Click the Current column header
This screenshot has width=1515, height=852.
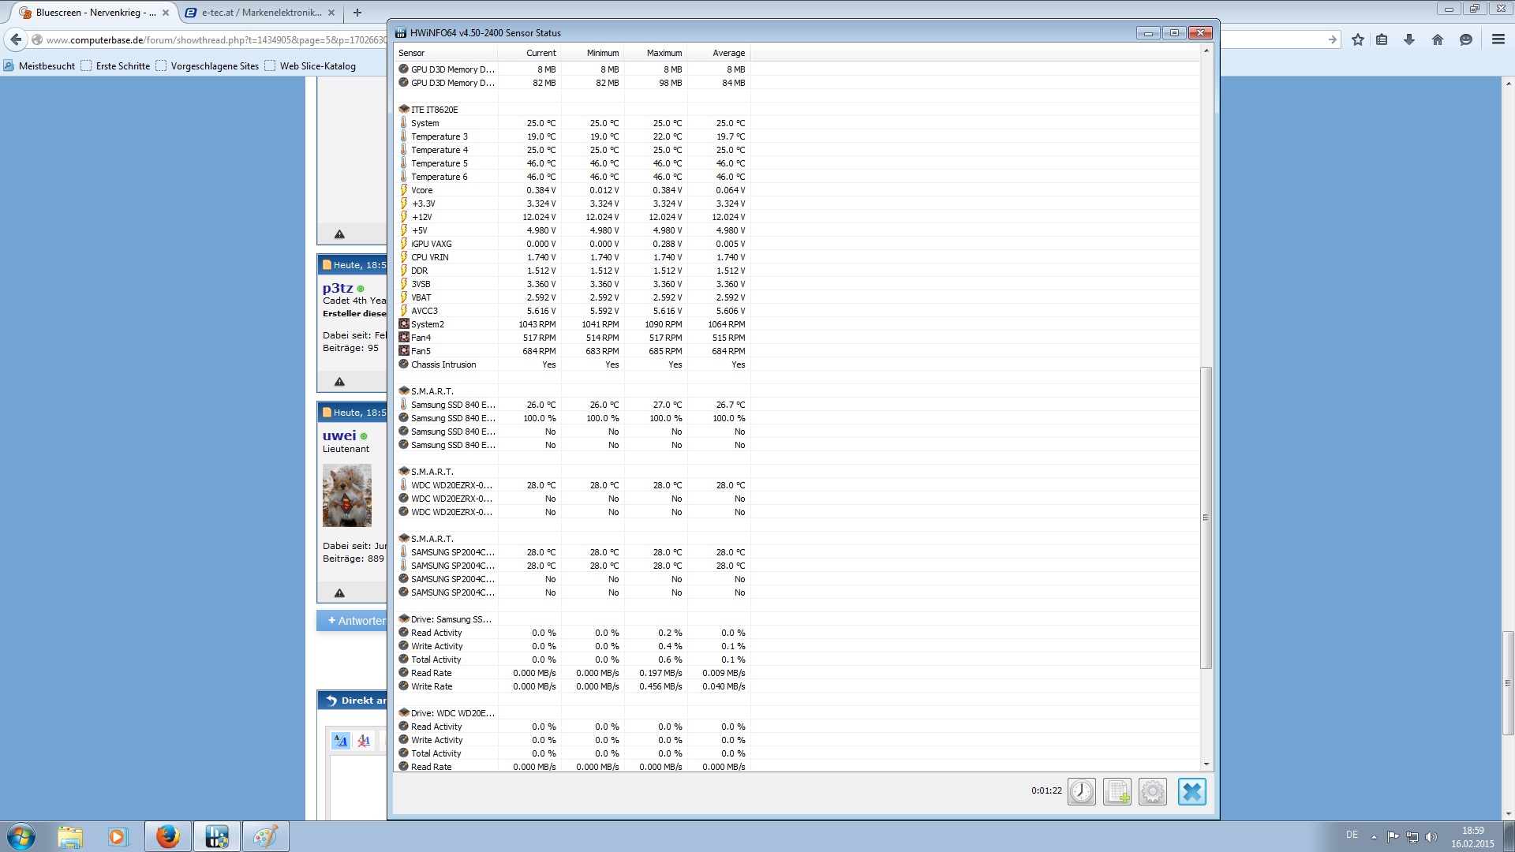[x=541, y=53]
